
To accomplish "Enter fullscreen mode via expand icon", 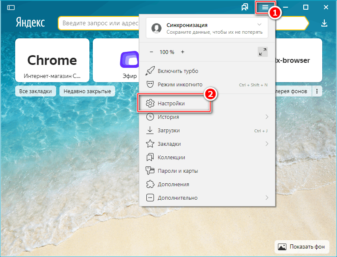I will click(x=262, y=52).
